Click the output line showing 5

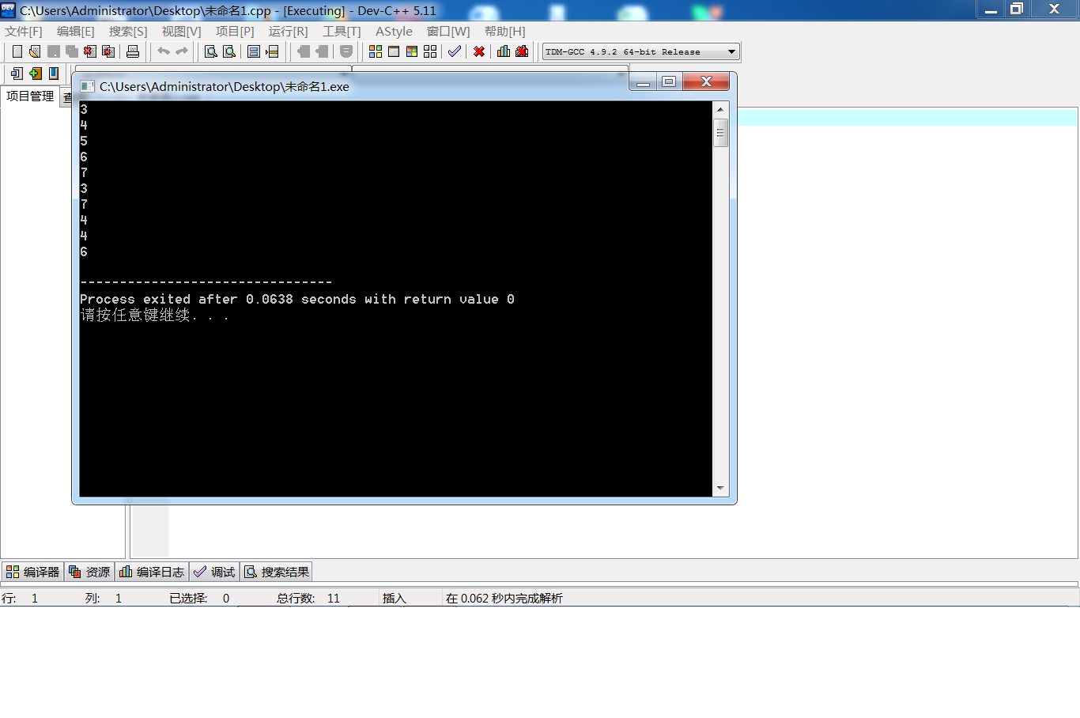pos(84,141)
